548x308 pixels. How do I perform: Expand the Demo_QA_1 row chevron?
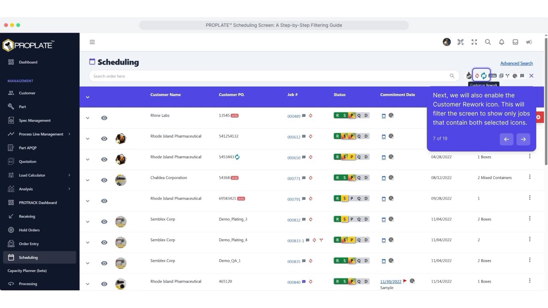pyautogui.click(x=88, y=263)
